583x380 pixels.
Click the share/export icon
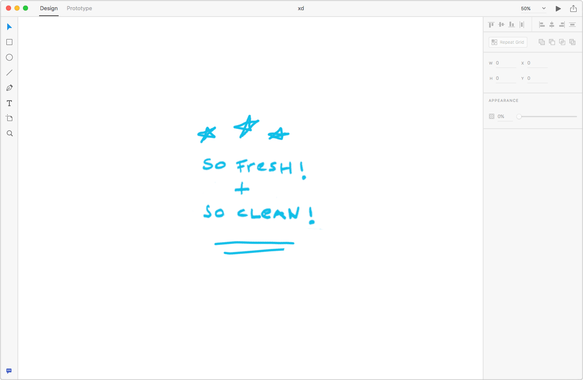click(x=573, y=8)
